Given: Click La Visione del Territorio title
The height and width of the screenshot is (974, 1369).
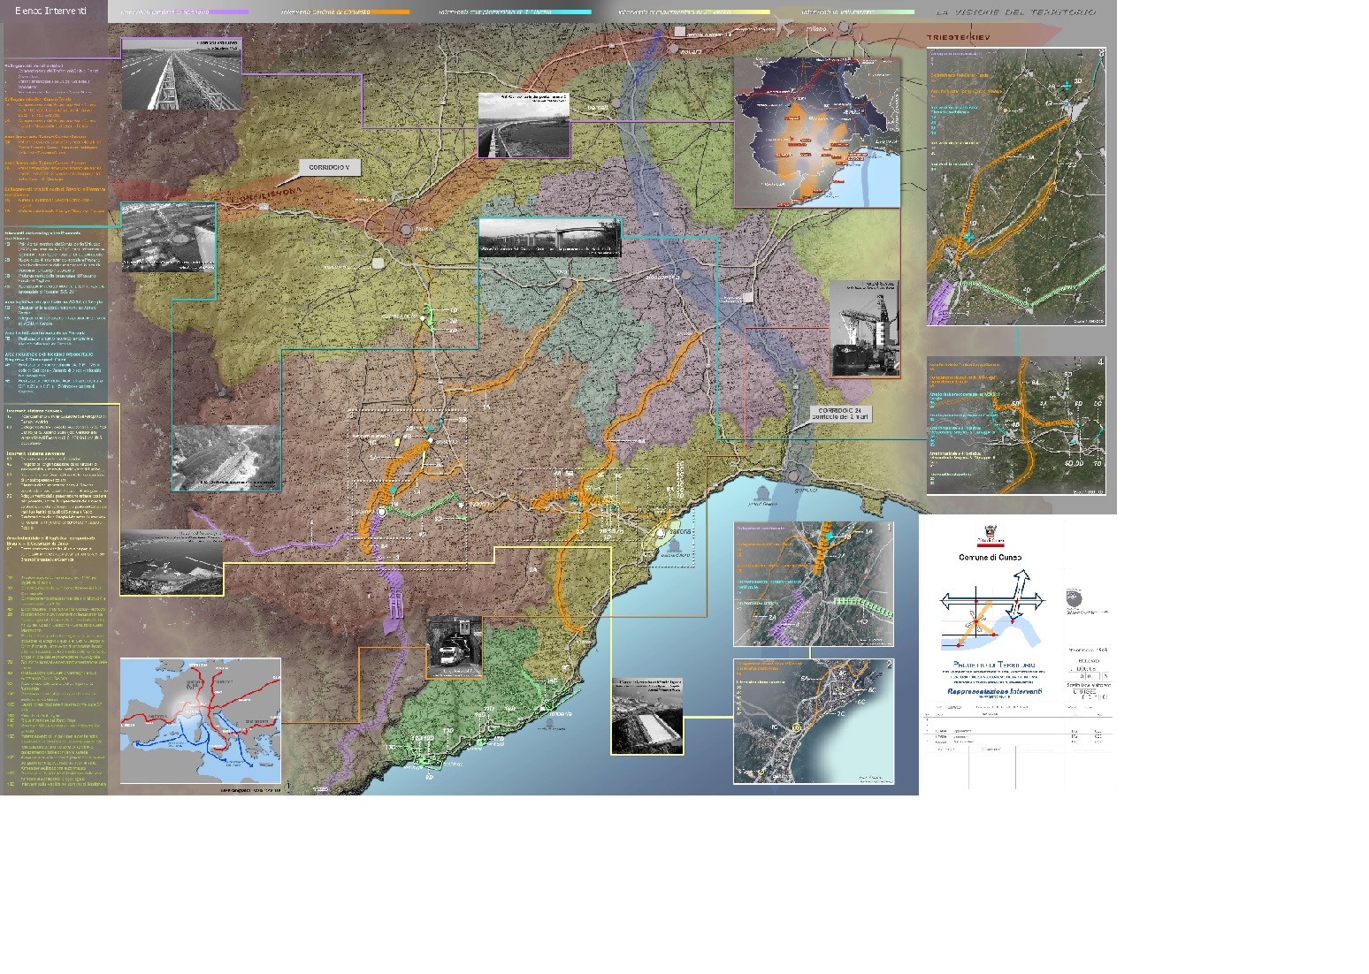Looking at the screenshot, I should pyautogui.click(x=1015, y=12).
